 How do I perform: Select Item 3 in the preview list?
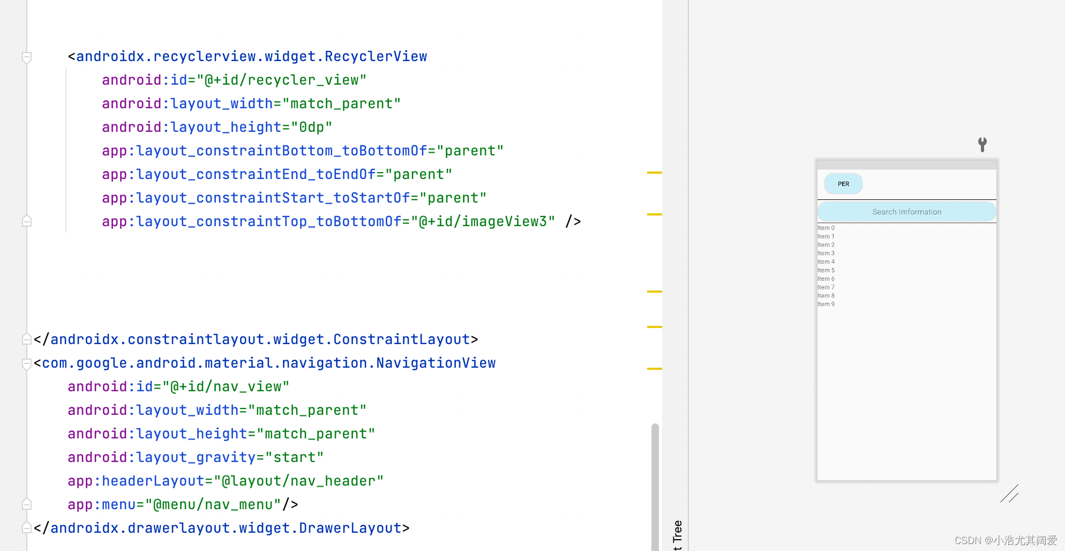(826, 253)
